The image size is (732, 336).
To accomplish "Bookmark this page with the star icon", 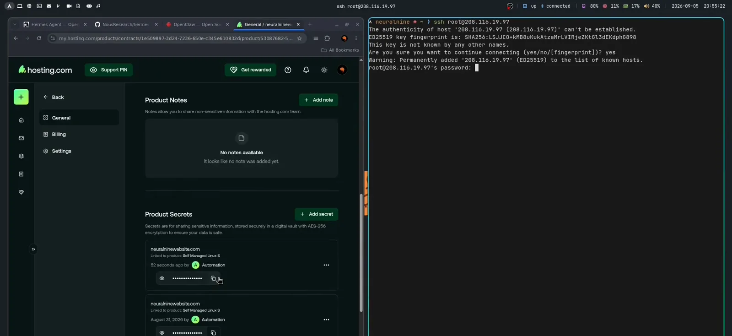I will (300, 38).
